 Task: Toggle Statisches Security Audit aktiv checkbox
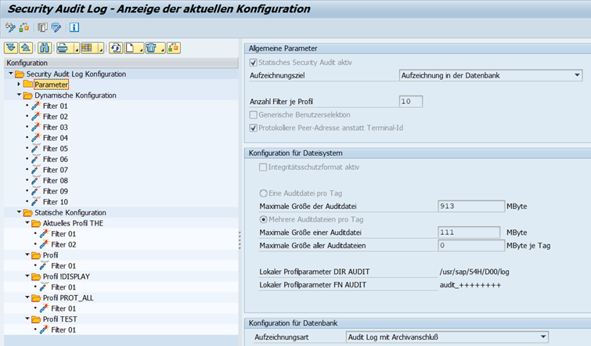pos(253,63)
